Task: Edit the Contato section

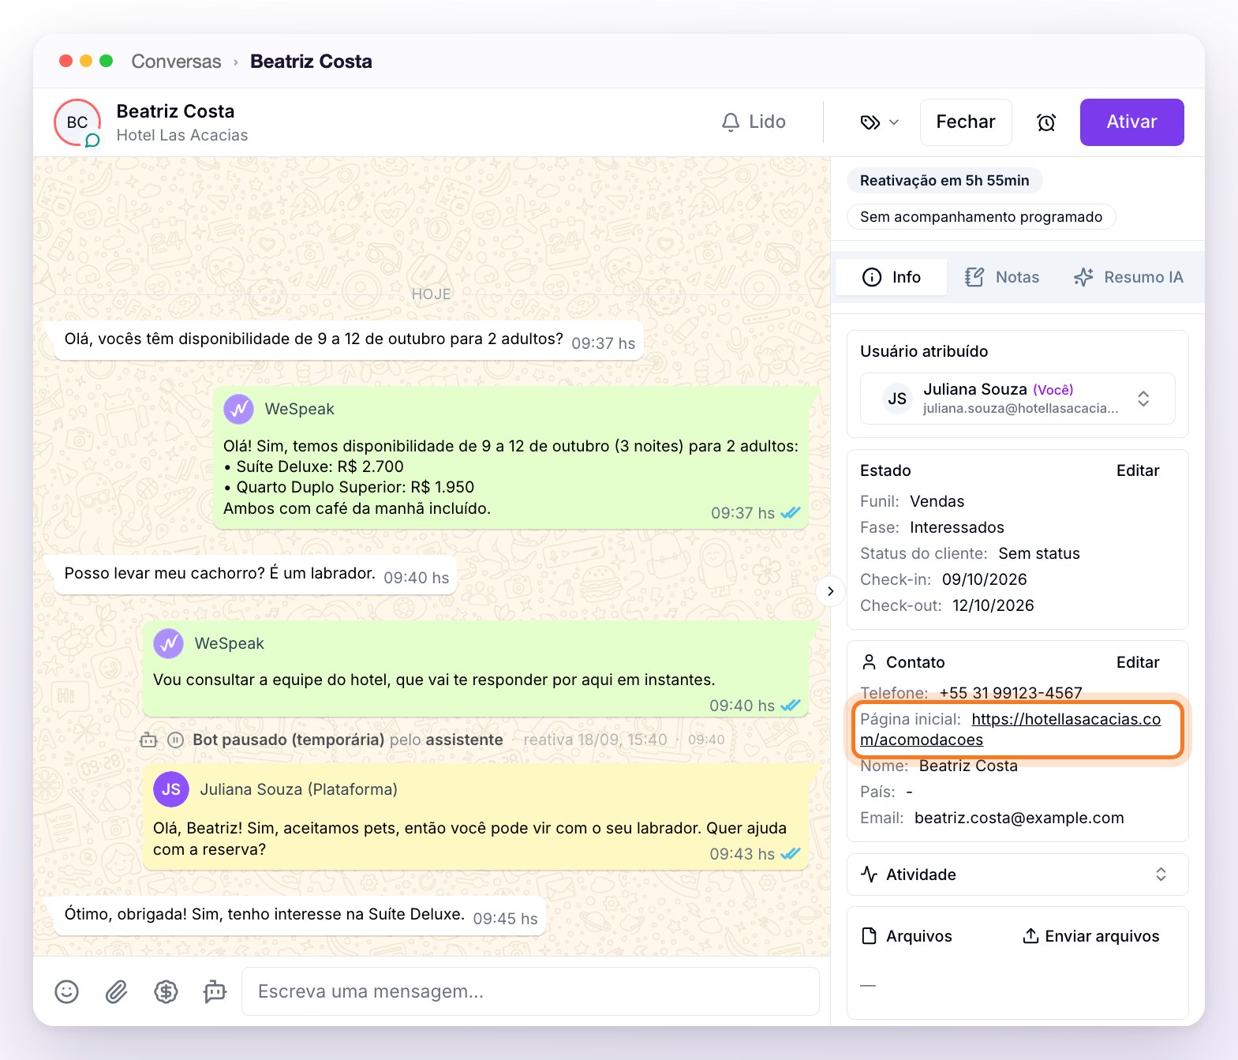Action: coord(1138,662)
